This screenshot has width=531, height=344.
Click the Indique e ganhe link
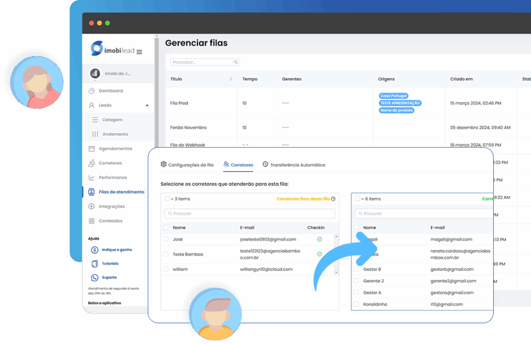tap(117, 250)
